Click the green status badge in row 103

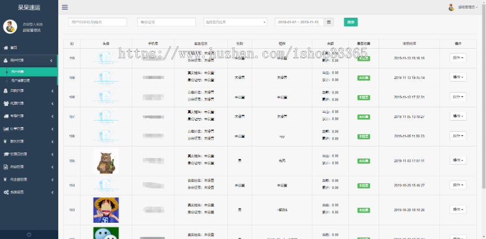(x=363, y=209)
